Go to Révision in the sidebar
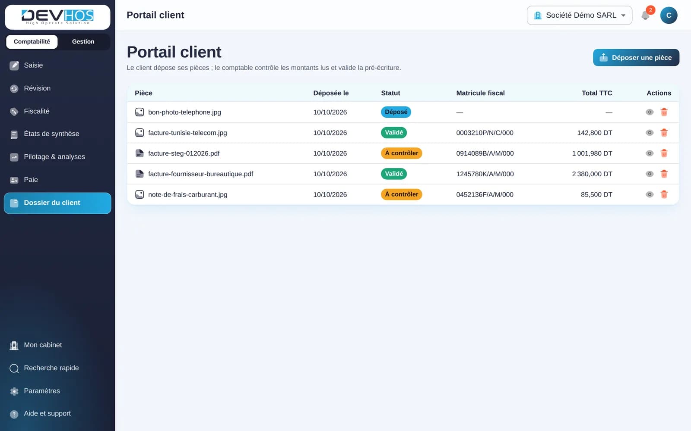Viewport: 691px width, 431px height. pyautogui.click(x=57, y=88)
